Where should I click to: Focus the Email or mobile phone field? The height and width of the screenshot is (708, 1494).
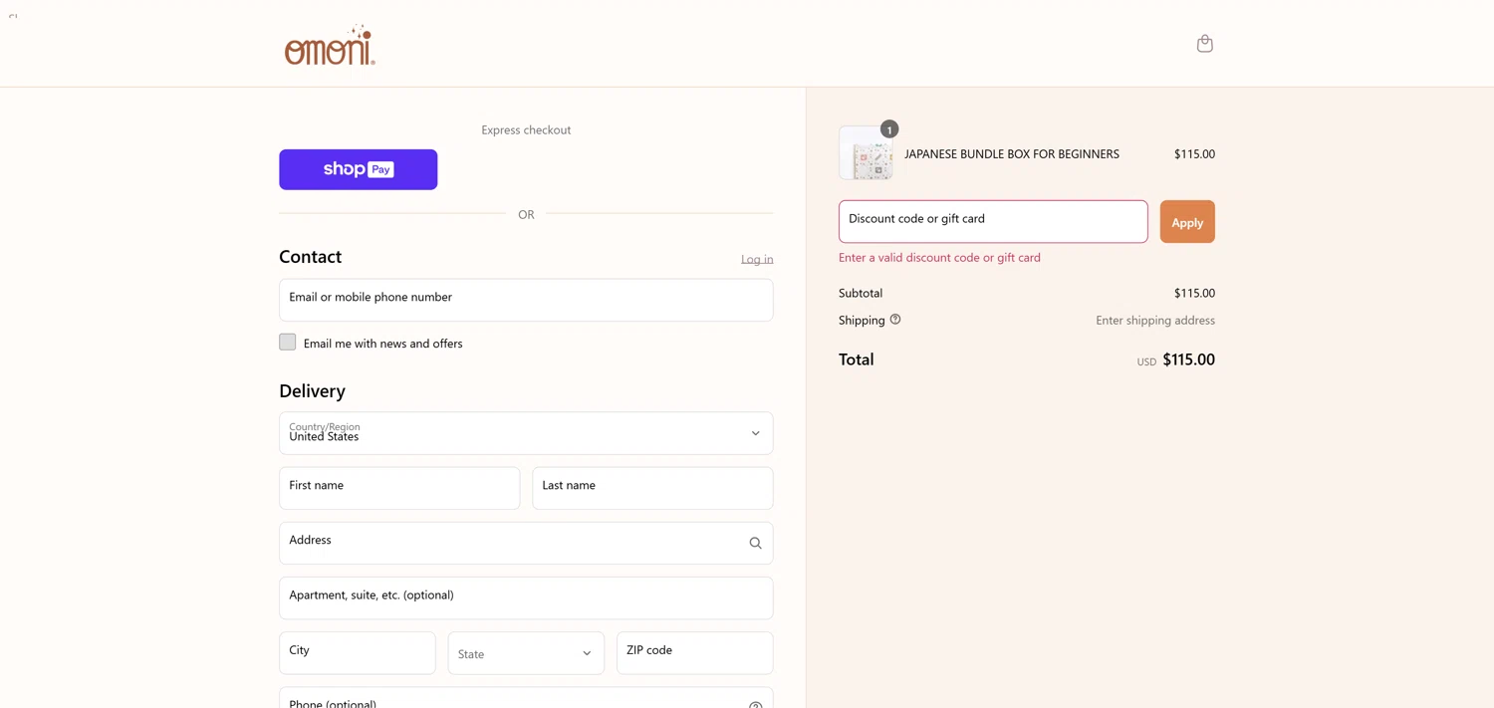coord(526,300)
